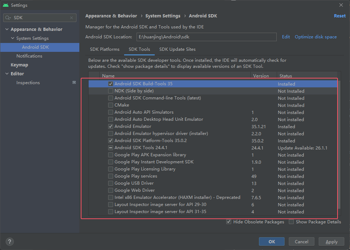Image resolution: width=350 pixels, height=250 pixels.
Task: Open help with the question mark icon
Action: [10, 241]
